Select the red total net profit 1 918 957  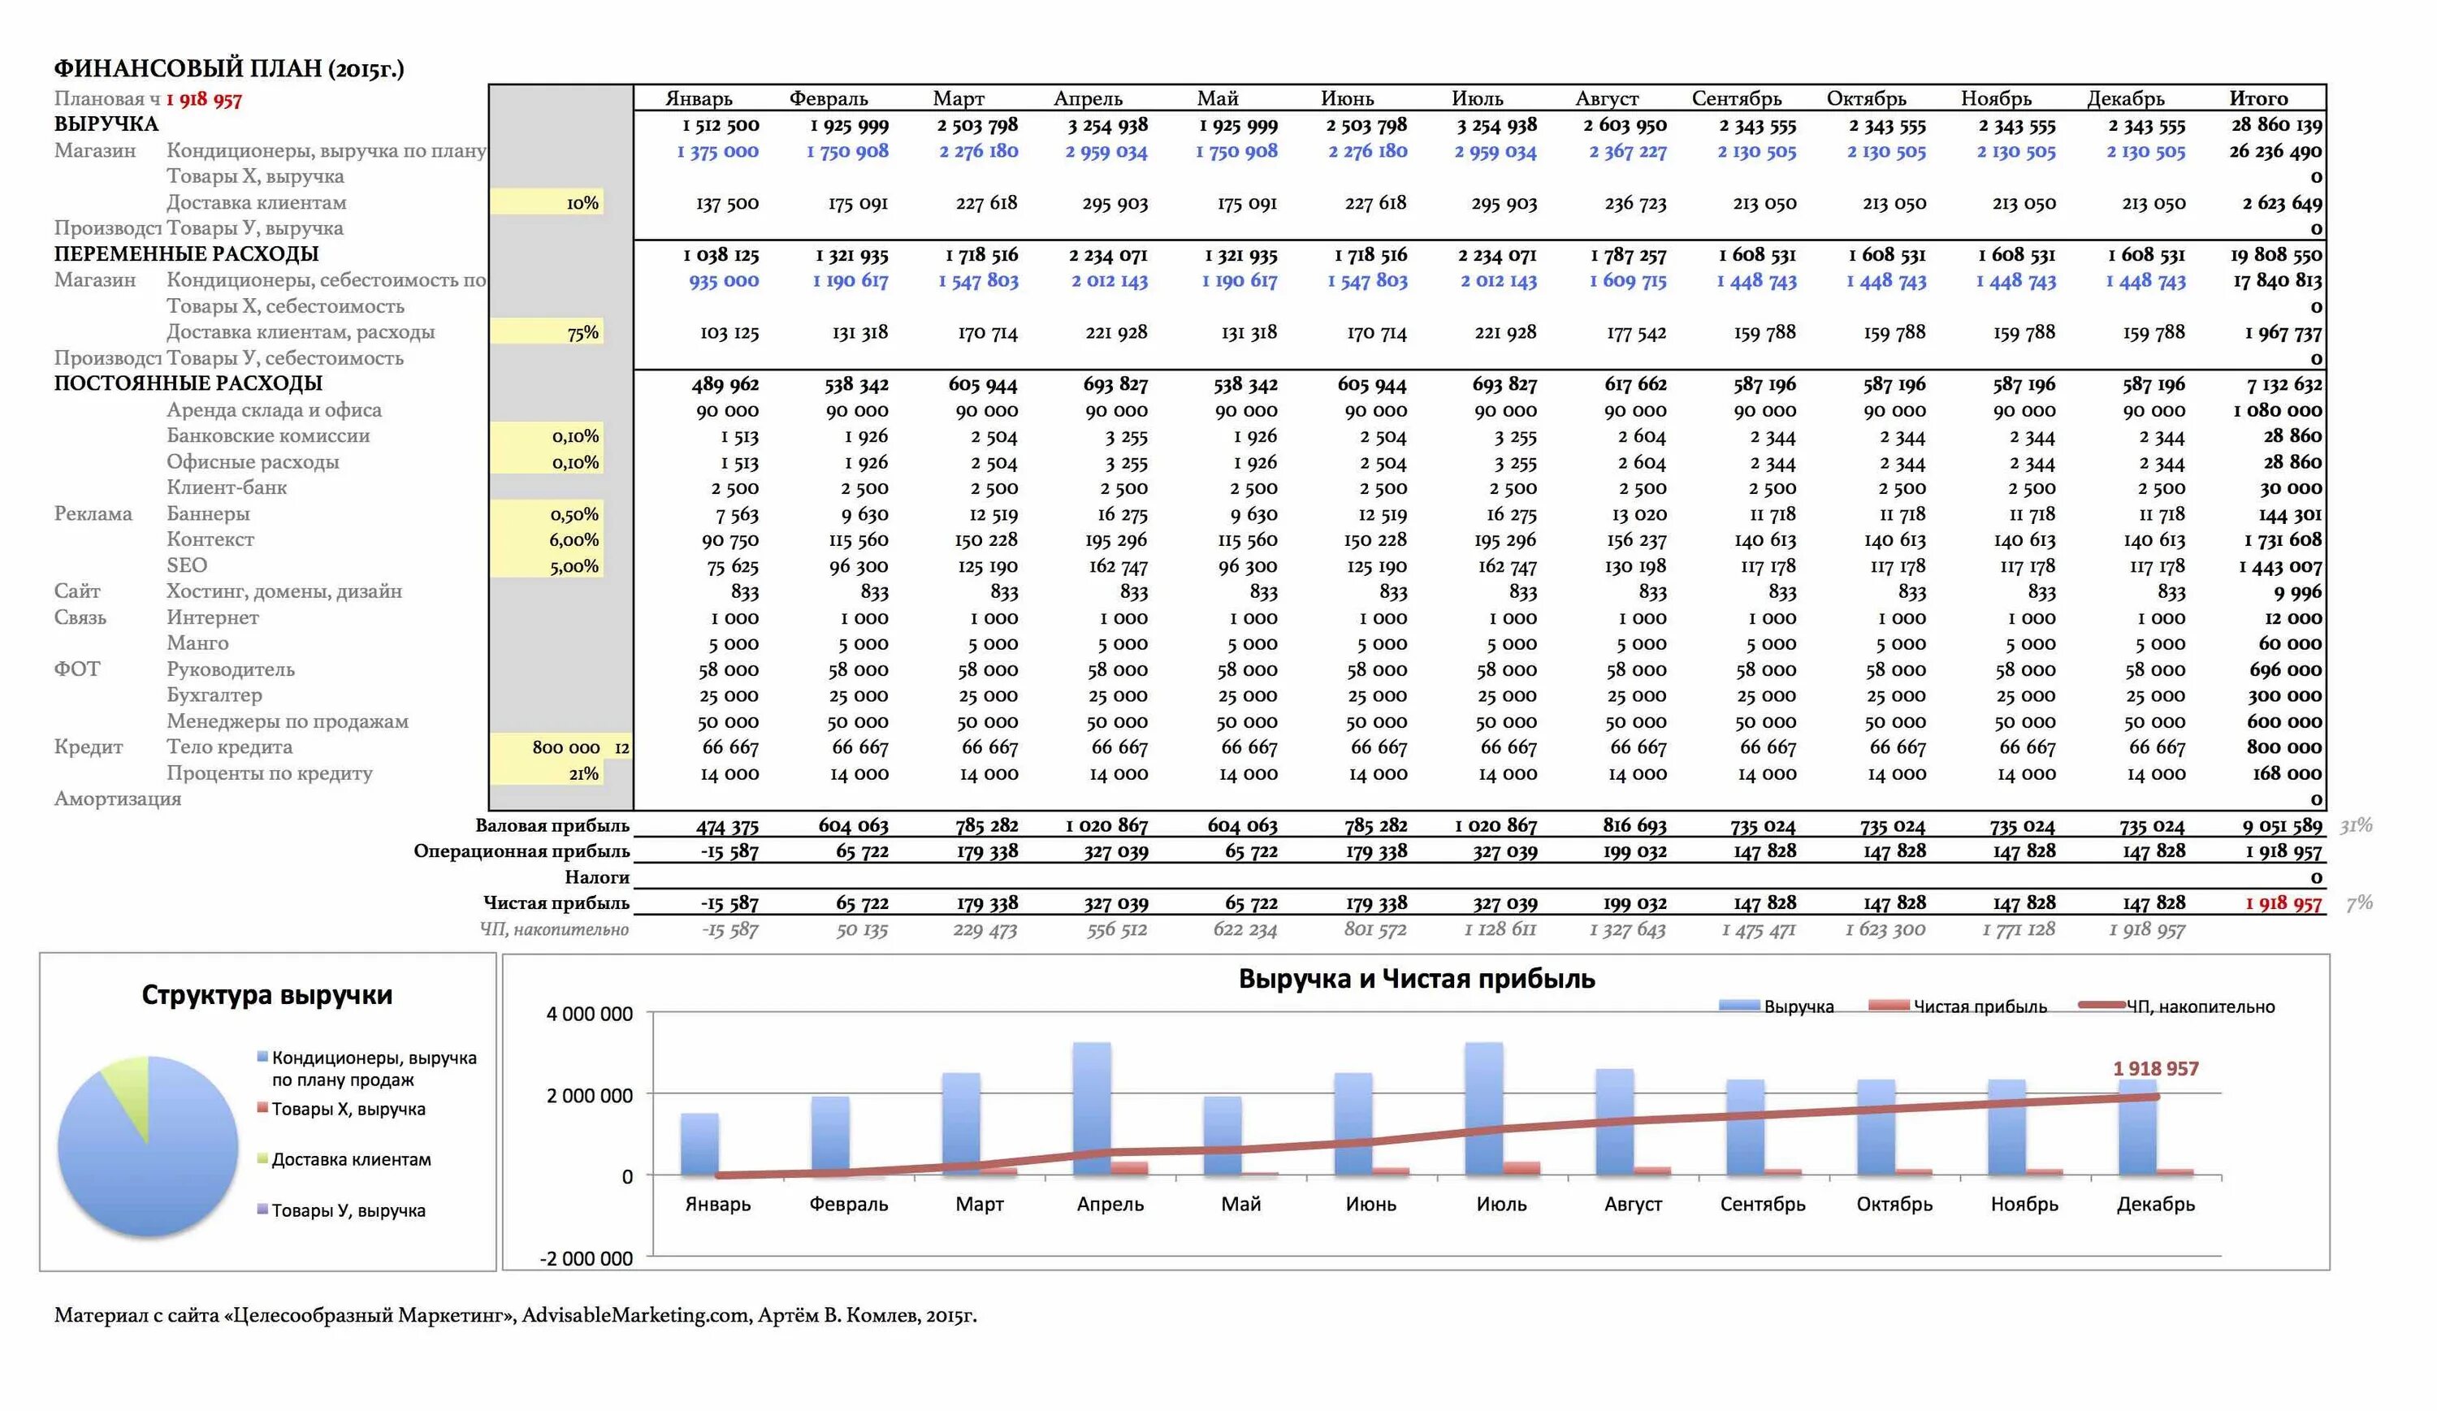tap(2283, 903)
